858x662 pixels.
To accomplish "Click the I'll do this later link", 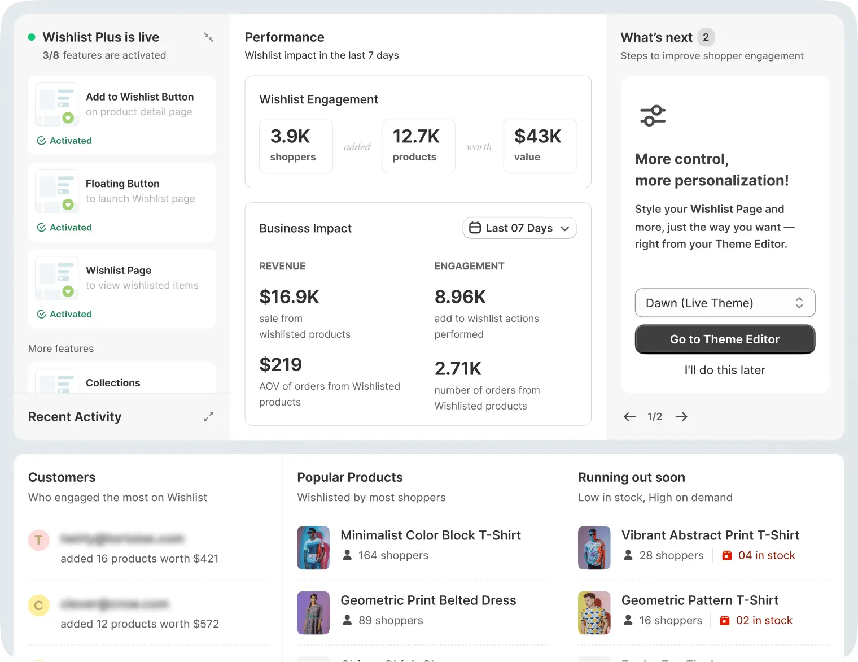I will 725,370.
